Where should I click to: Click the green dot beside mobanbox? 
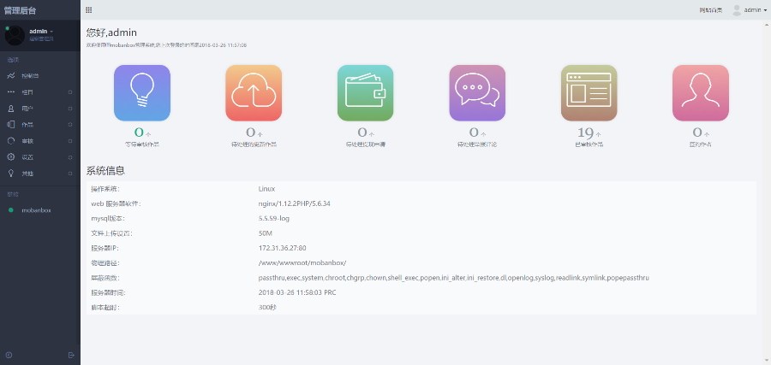tap(11, 210)
